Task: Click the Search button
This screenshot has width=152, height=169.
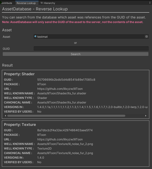Action: point(76,54)
